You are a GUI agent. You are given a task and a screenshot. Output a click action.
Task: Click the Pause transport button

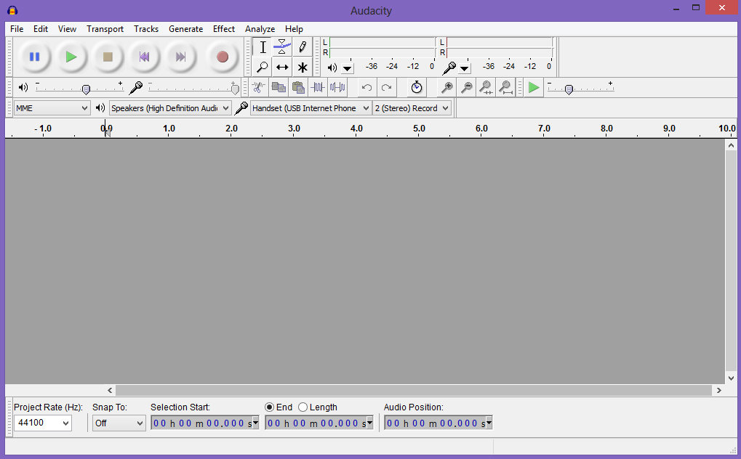(x=34, y=57)
